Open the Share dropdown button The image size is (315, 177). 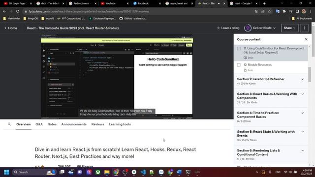point(289,28)
